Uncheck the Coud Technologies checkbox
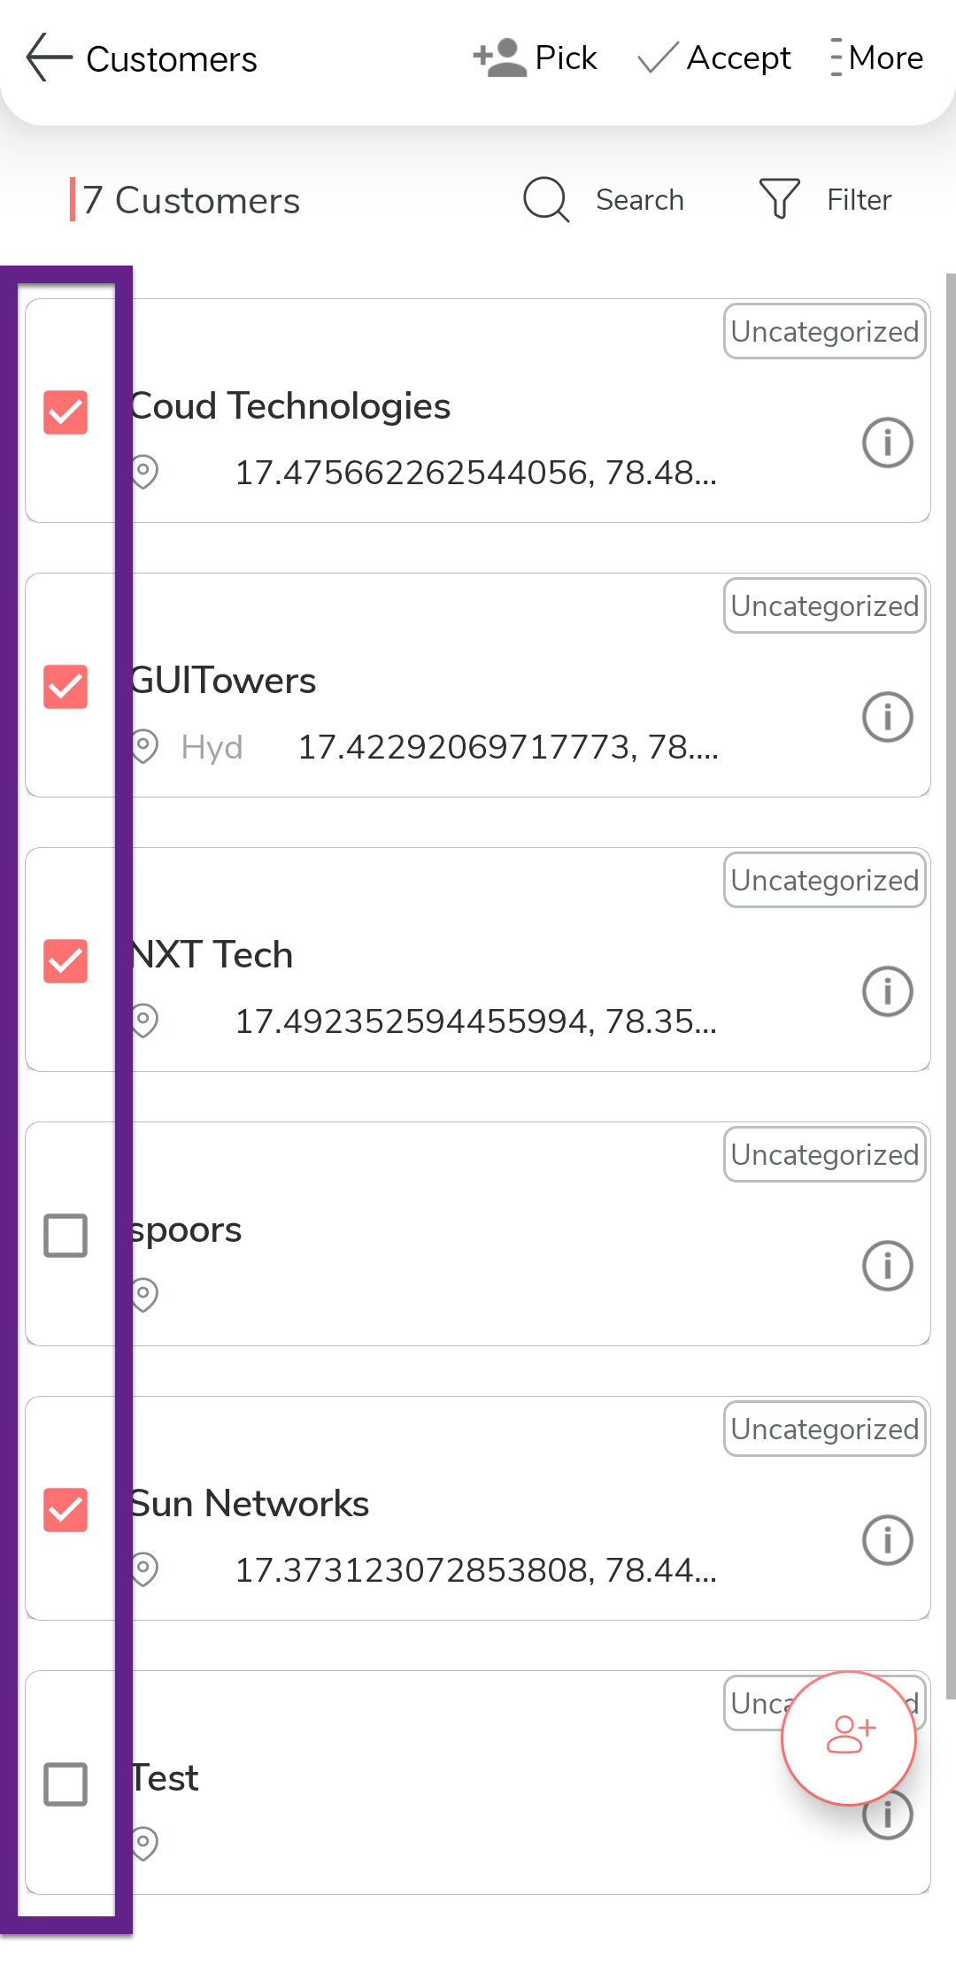 pos(66,412)
